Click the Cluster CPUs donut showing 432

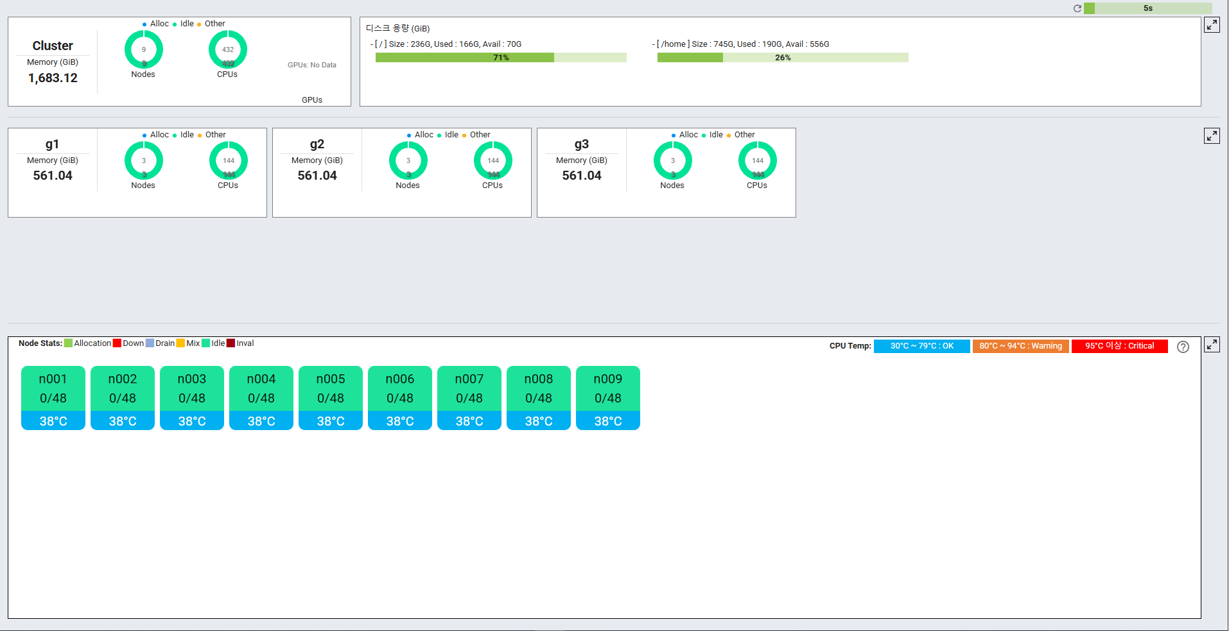click(x=228, y=50)
